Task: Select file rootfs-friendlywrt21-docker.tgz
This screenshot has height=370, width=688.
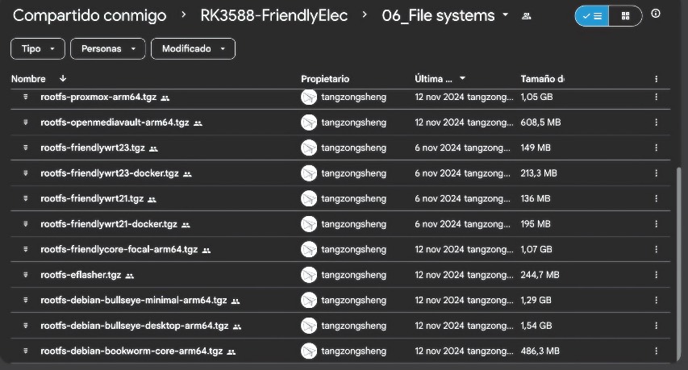Action: 109,224
